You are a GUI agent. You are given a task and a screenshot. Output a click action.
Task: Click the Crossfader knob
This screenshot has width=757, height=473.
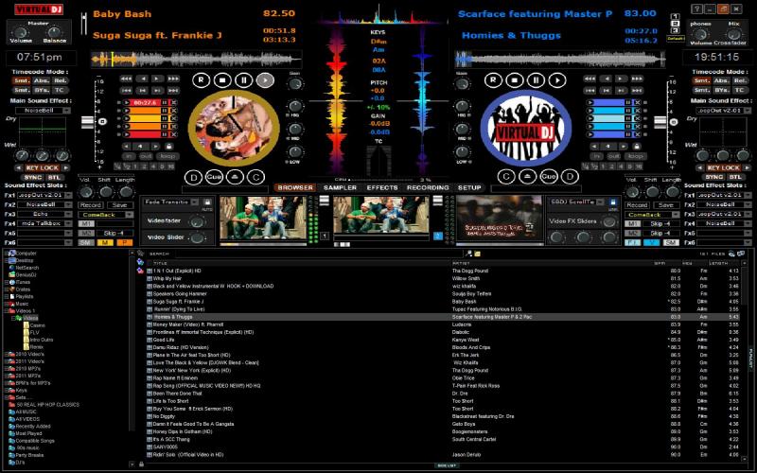(x=733, y=34)
